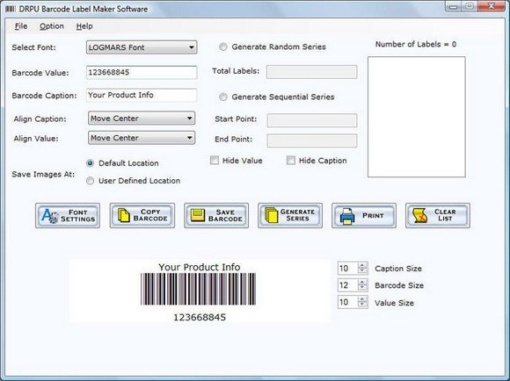Increase Caption Size with up arrow

[x=362, y=265]
